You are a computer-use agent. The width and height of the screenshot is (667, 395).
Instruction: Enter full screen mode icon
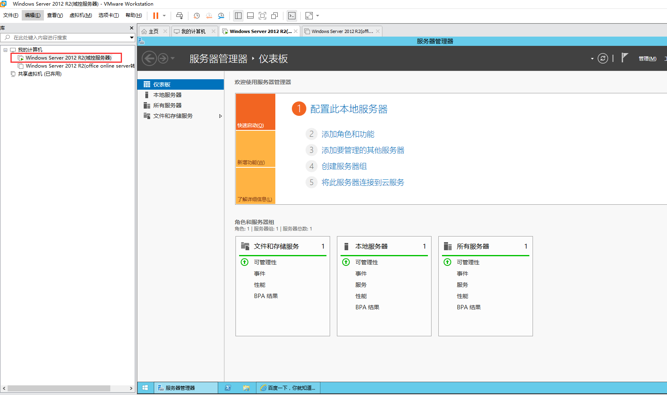[x=262, y=16]
